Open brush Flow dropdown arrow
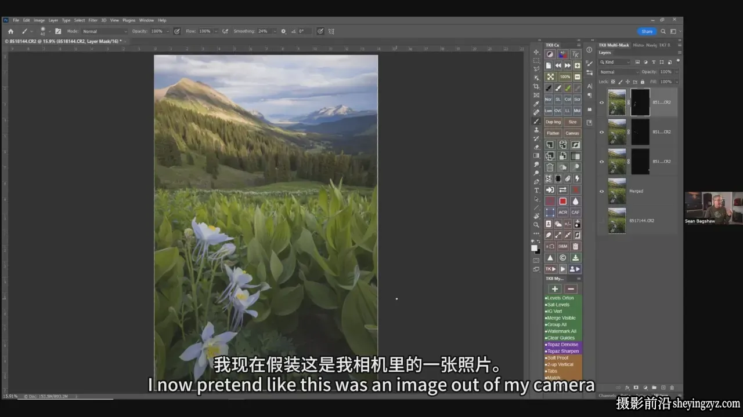 216,31
